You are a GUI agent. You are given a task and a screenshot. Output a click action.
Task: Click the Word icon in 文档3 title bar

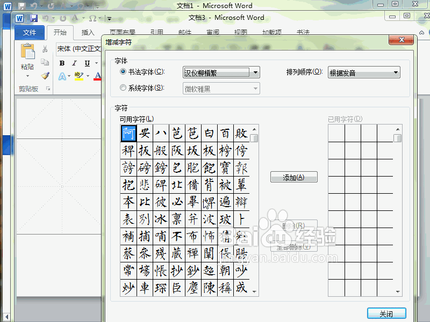[19, 18]
